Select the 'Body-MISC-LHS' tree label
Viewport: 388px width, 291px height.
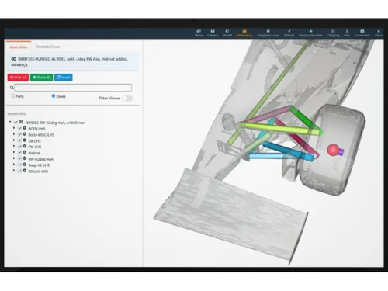[41, 135]
